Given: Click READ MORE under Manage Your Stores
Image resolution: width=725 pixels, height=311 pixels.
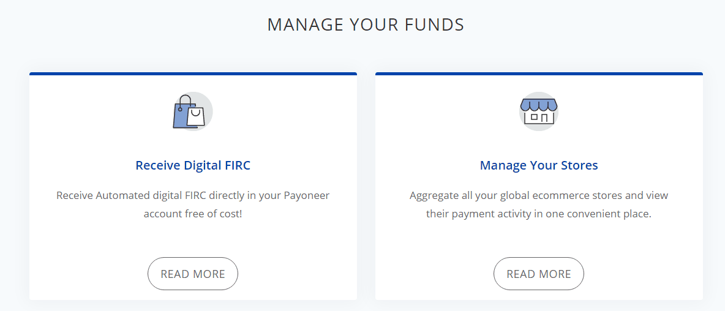Looking at the screenshot, I should [539, 274].
